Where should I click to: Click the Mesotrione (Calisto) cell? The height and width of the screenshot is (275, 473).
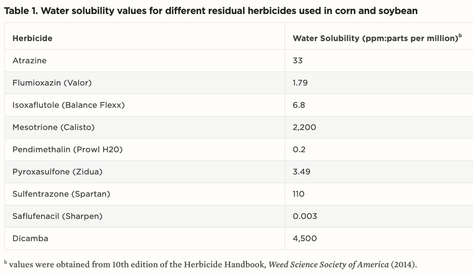[53, 127]
